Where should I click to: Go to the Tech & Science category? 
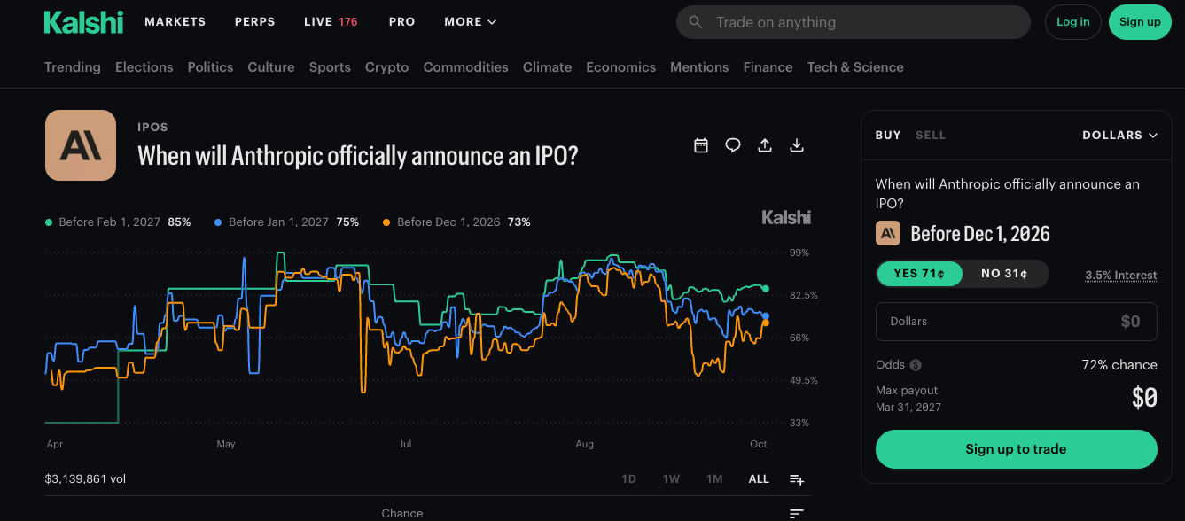point(855,67)
